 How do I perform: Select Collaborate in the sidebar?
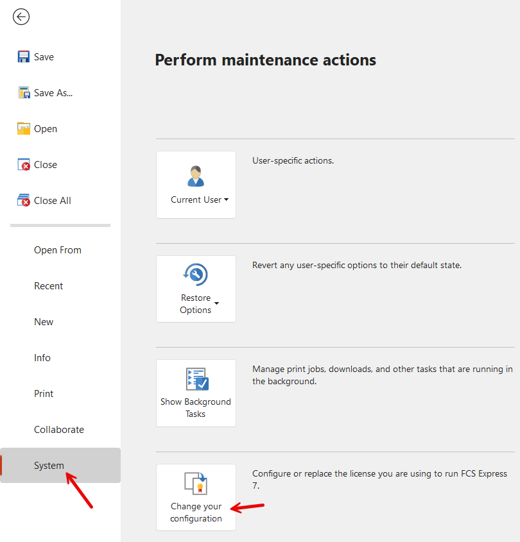[59, 430]
